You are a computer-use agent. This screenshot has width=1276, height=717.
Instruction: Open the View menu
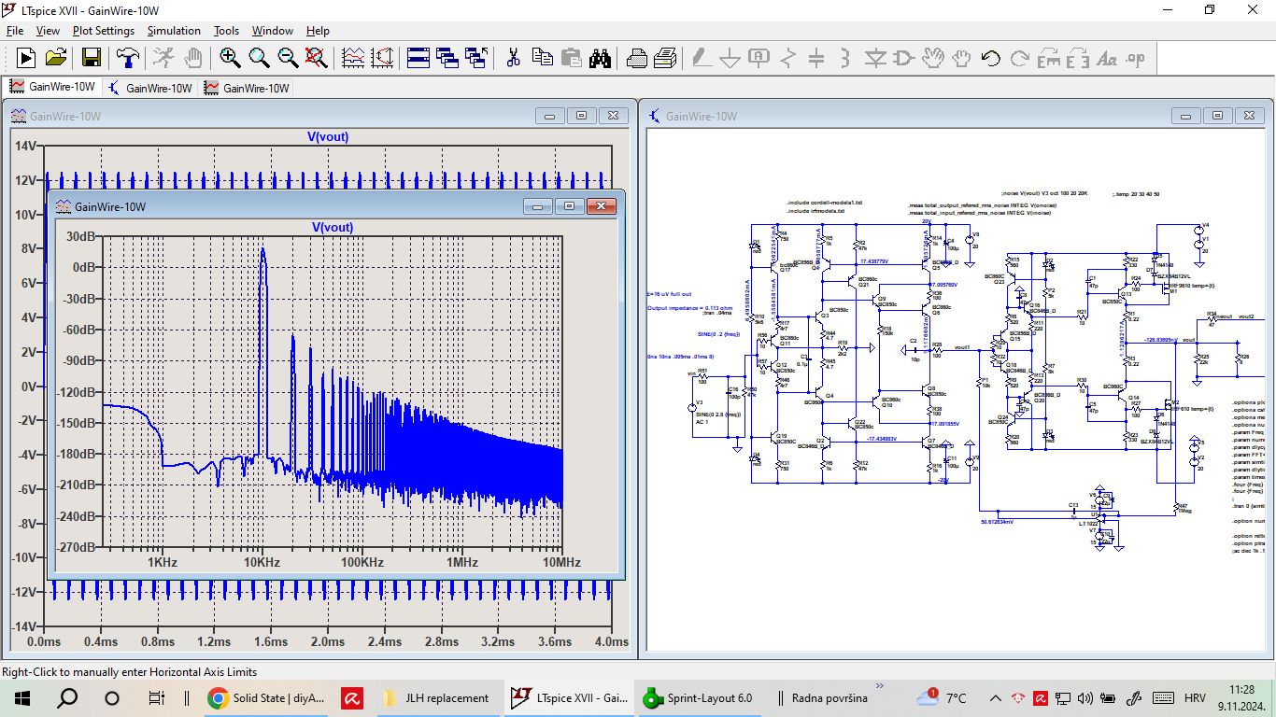click(48, 31)
